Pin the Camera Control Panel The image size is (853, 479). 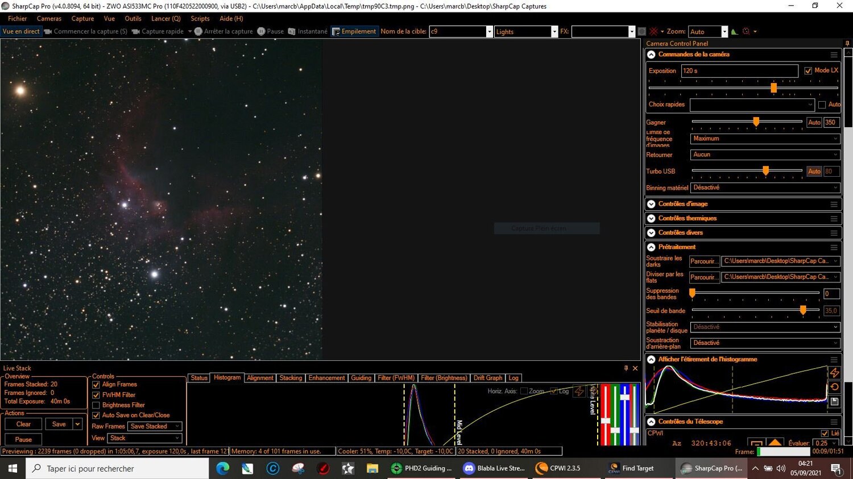[847, 43]
